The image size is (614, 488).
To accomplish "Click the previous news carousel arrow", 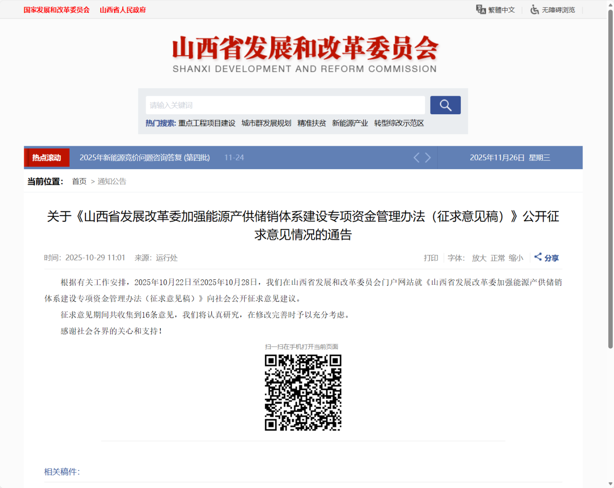I will (416, 157).
